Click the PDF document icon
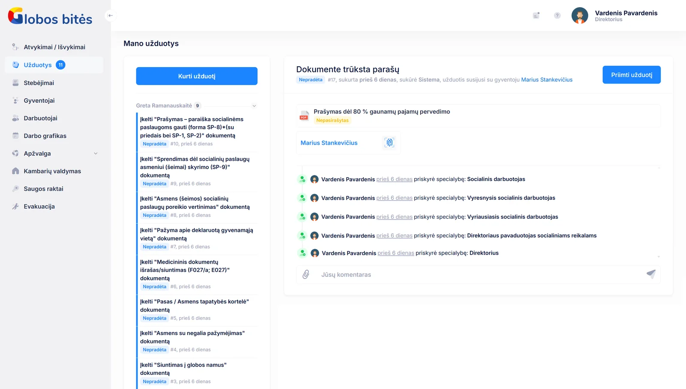 pos(304,116)
